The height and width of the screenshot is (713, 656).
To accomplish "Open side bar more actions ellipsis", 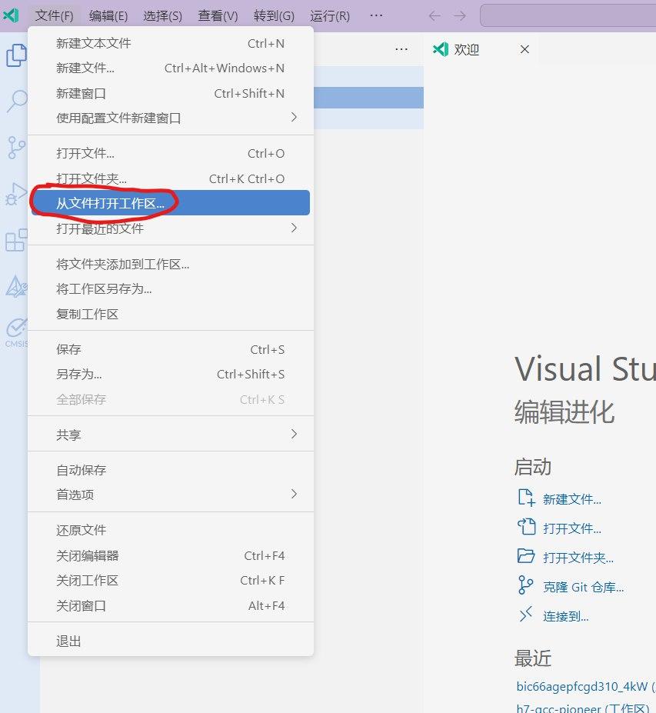I will click(401, 49).
